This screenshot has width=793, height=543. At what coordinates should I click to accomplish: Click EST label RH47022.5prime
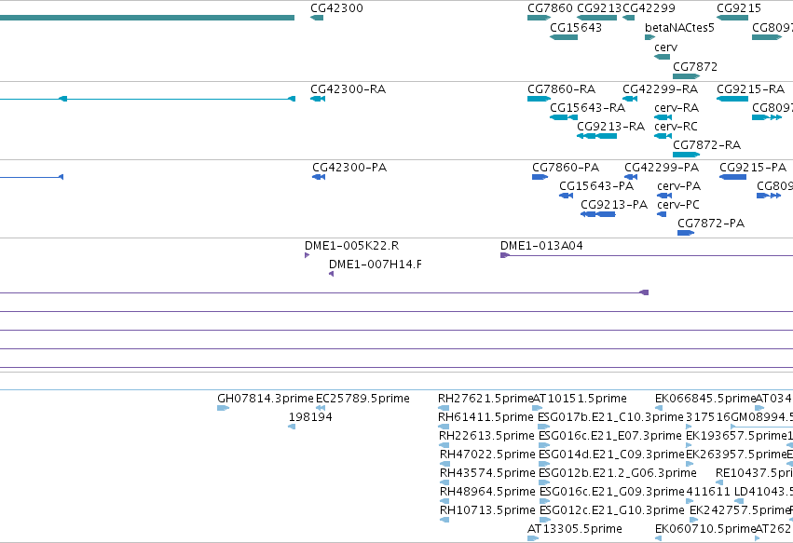(487, 455)
